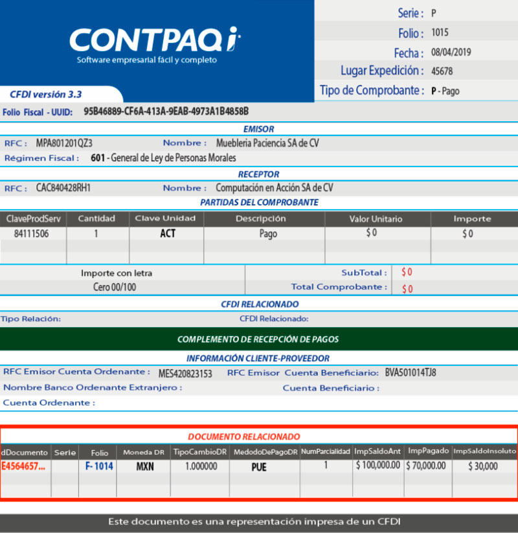Click the CONTPAQi logo
The height and width of the screenshot is (533, 518).
(155, 39)
